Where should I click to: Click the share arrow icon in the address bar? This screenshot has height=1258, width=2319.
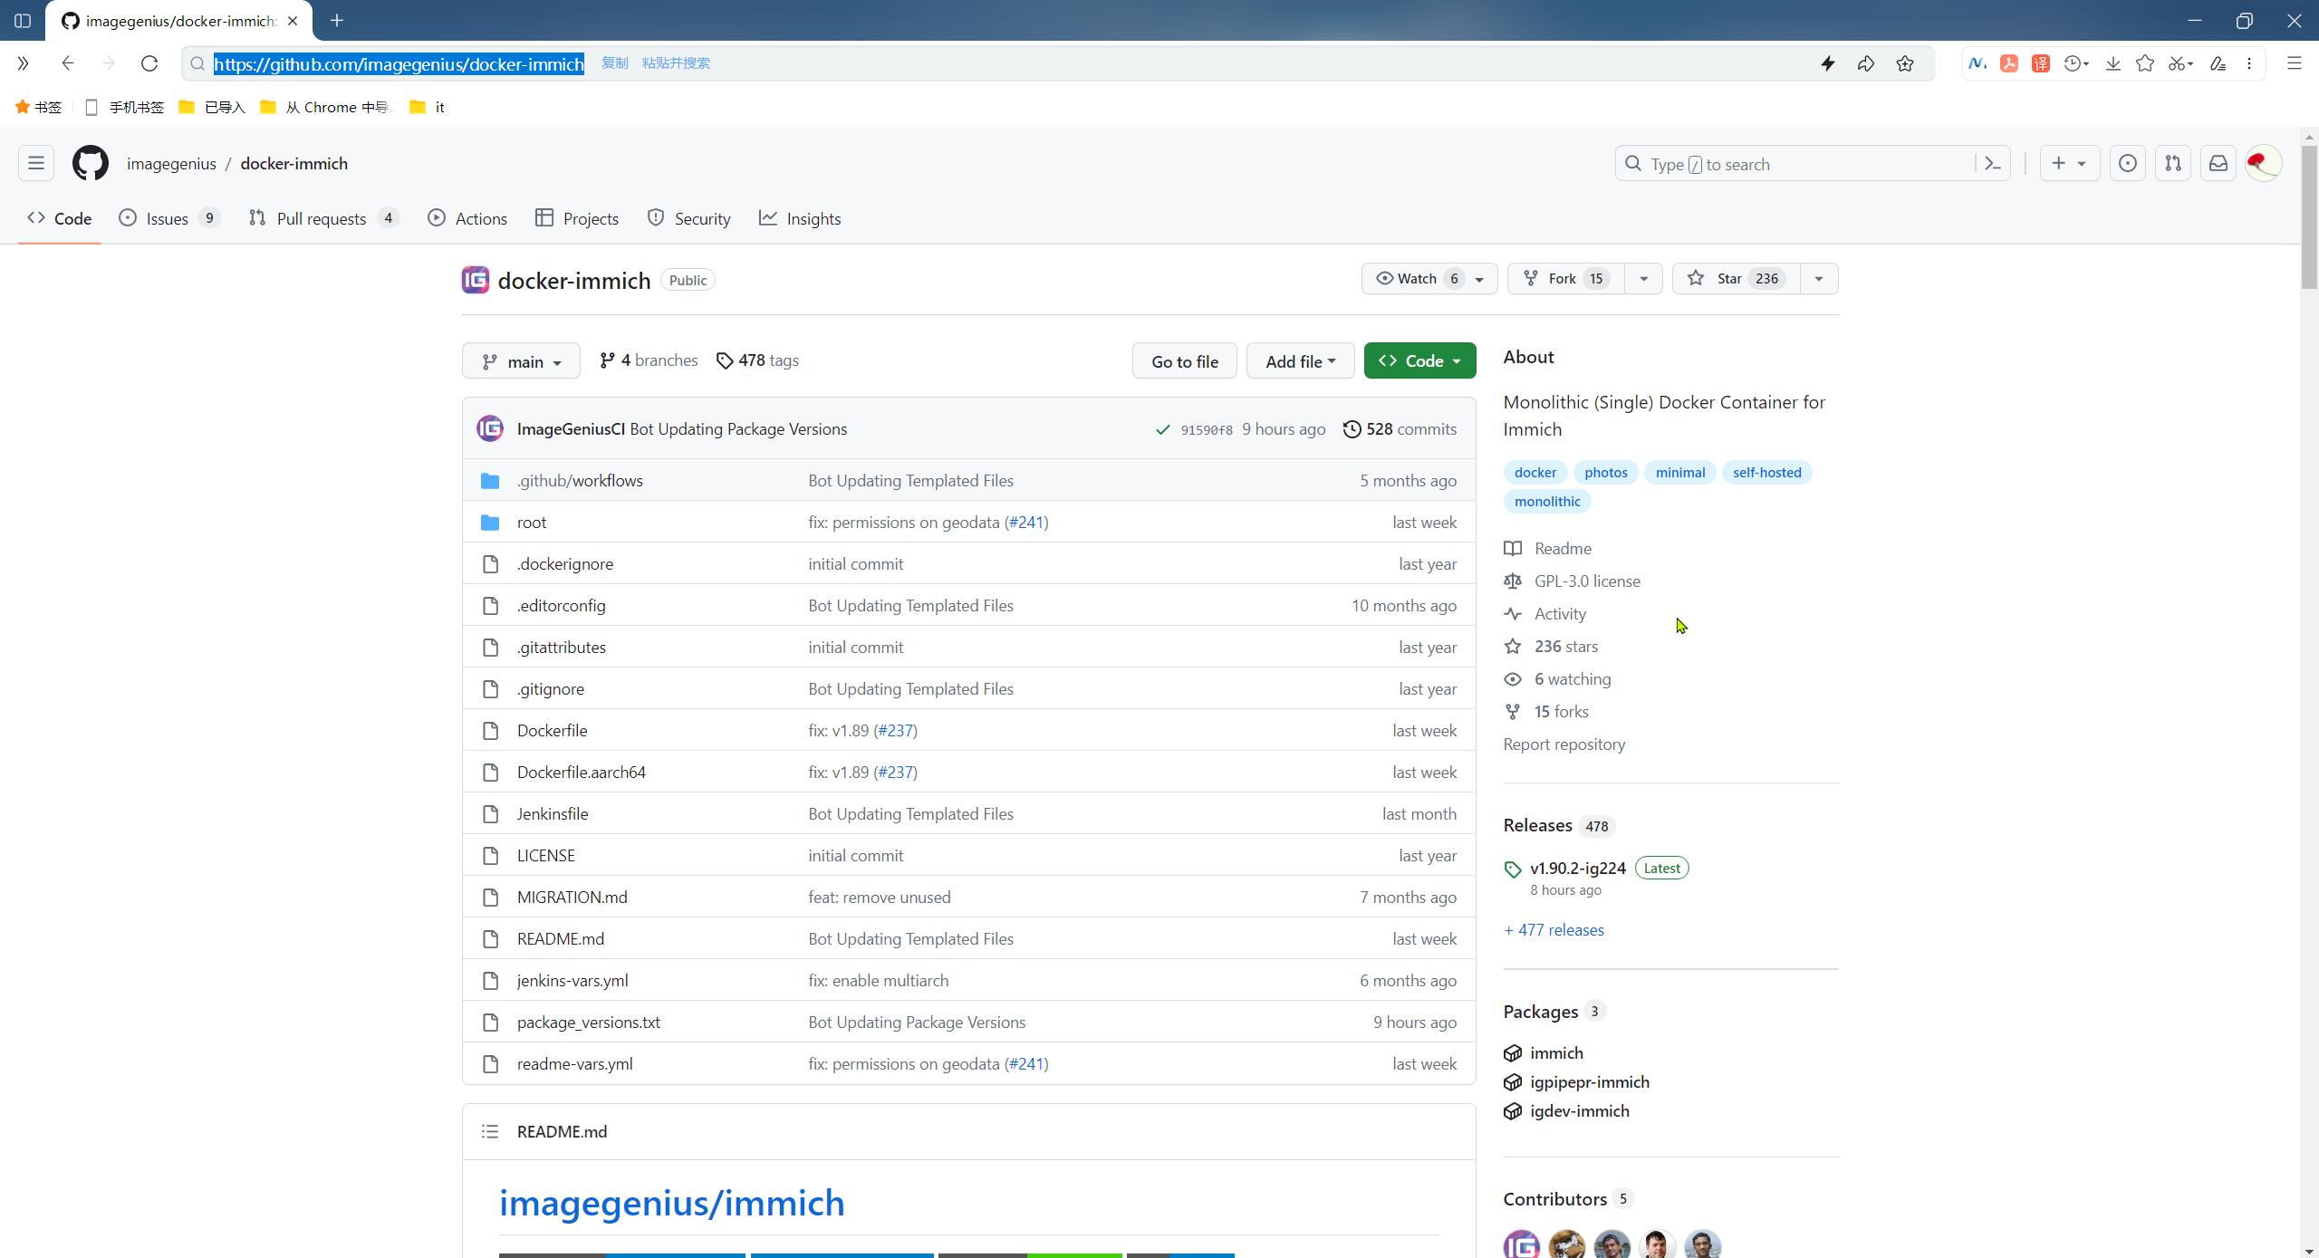click(1866, 63)
